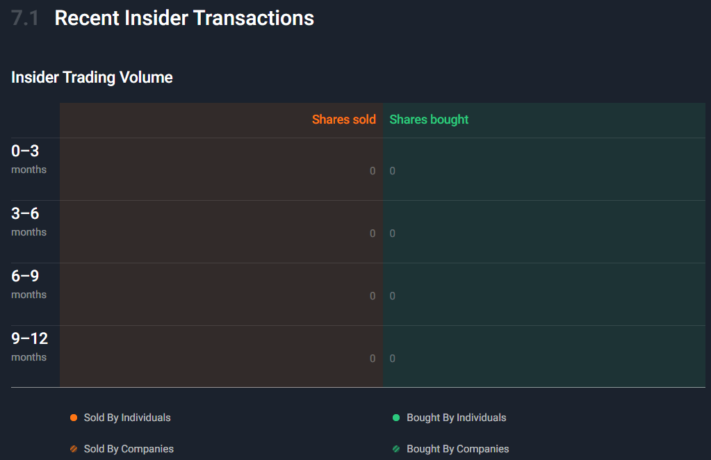Click the 7.1 section number

point(25,19)
